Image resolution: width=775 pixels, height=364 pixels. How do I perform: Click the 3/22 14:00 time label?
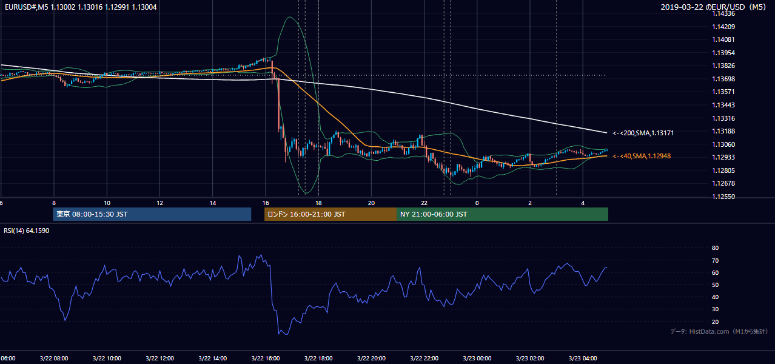click(x=212, y=358)
